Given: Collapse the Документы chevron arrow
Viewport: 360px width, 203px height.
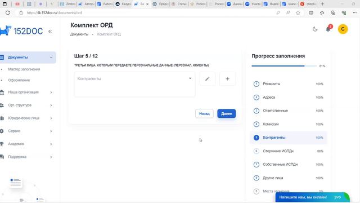Looking at the screenshot, I should pos(51,58).
